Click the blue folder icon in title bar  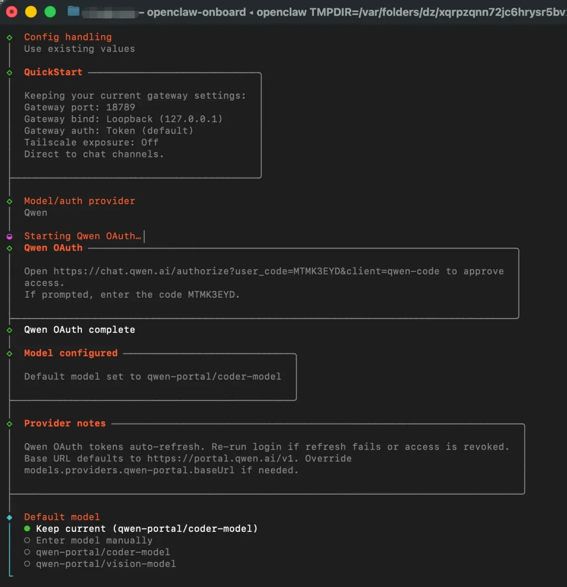click(x=73, y=11)
